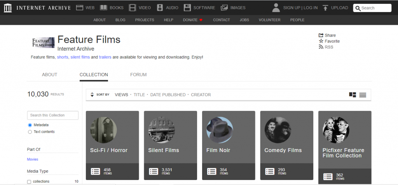398x185 pixels.
Task: Click the Search this Collection field
Action: [53, 115]
